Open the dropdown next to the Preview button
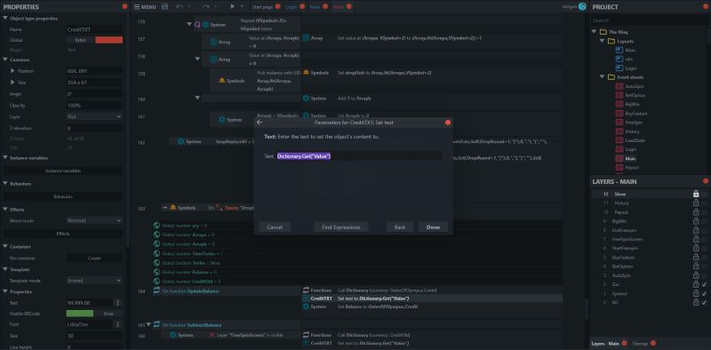The image size is (711, 350). coord(242,7)
